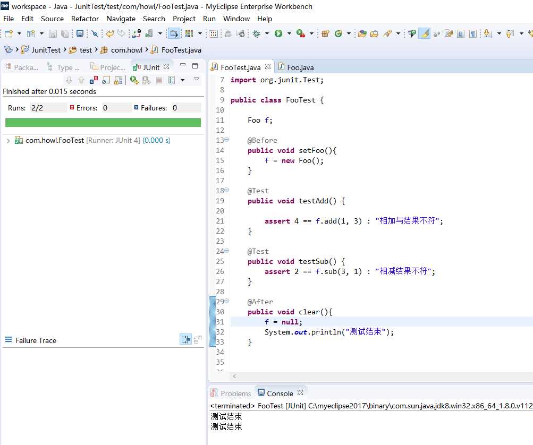The image size is (533, 445).
Task: Click the Run with external tools icon
Action: (x=300, y=33)
